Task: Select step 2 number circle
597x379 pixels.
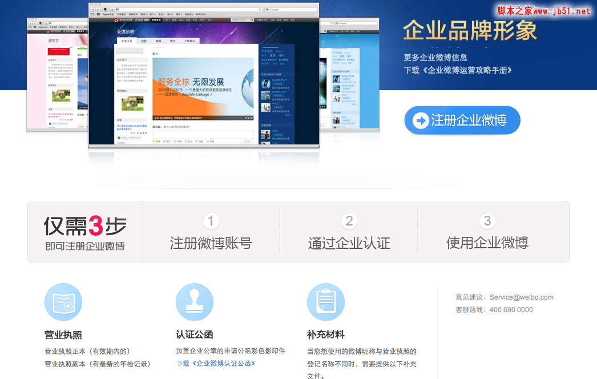Action: [x=349, y=221]
